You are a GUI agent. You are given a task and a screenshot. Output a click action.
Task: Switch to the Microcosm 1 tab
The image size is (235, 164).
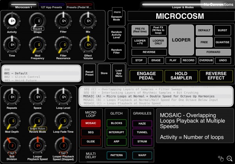pos(23,6)
